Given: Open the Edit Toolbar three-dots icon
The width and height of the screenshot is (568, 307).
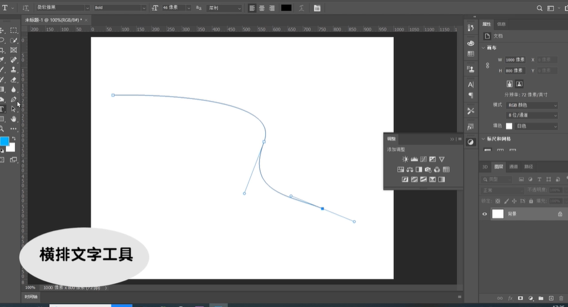Looking at the screenshot, I should click(14, 129).
